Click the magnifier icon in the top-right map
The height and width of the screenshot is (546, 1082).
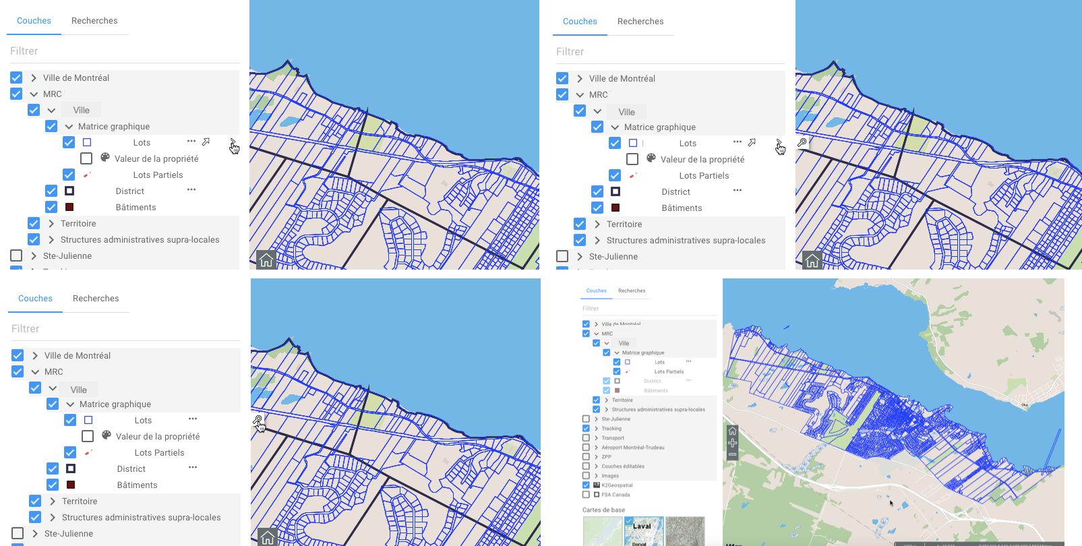(x=802, y=142)
